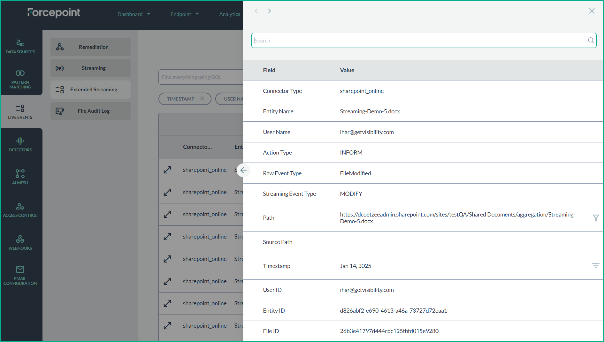Click the filter icon beside Path value

pyautogui.click(x=595, y=218)
